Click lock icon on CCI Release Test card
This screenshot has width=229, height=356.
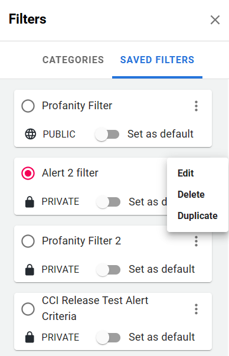[x=30, y=337]
